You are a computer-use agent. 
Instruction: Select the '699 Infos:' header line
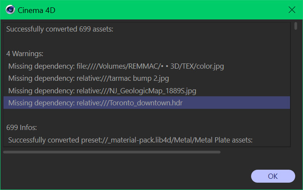(x=147, y=127)
